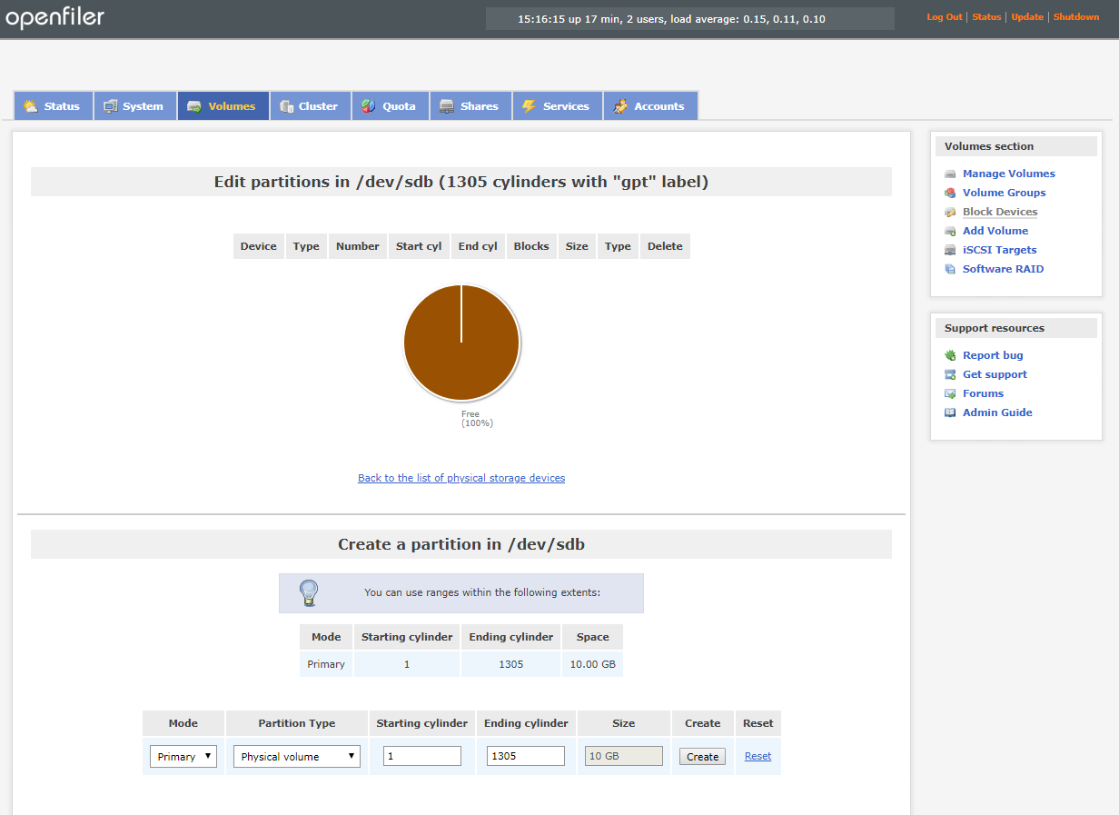This screenshot has height=815, width=1119.
Task: Click the Reset link
Action: [x=758, y=756]
